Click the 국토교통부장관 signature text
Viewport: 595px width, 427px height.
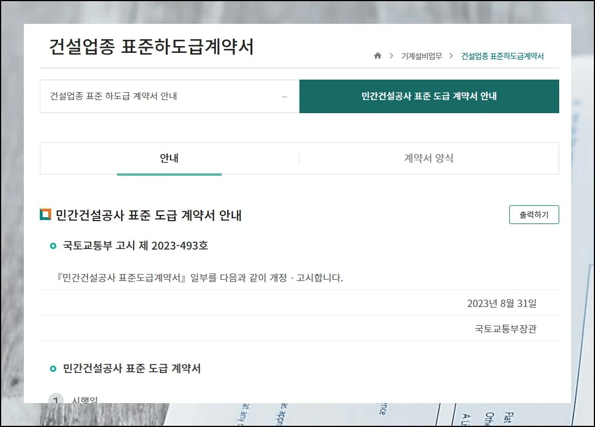tap(505, 329)
